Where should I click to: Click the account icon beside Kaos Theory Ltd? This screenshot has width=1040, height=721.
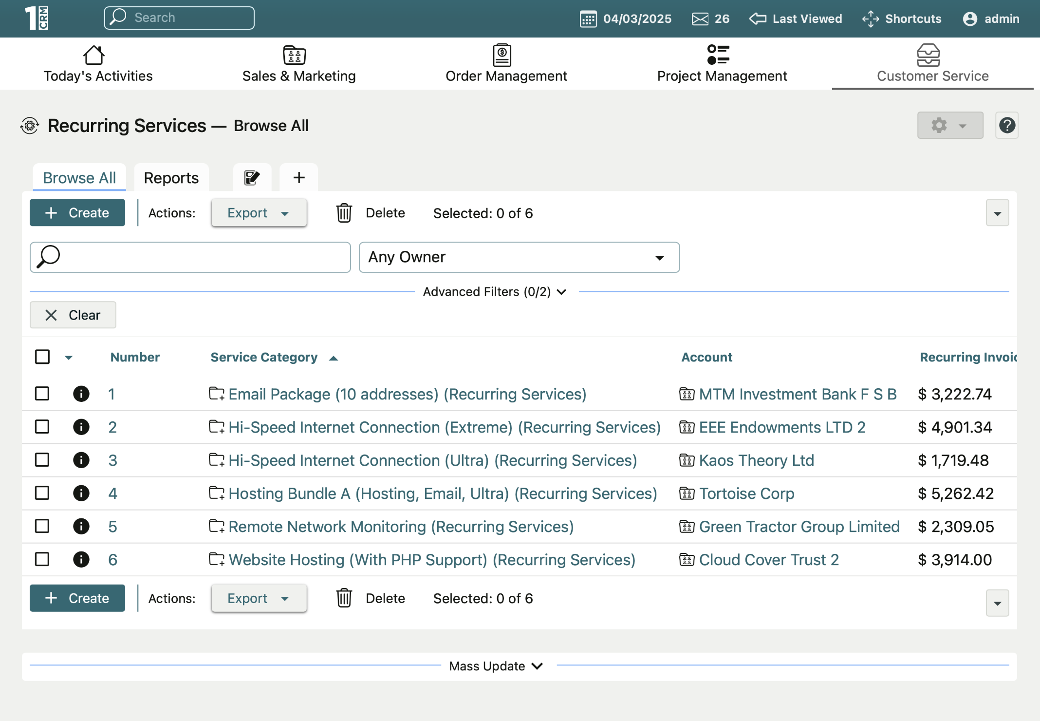[687, 460]
